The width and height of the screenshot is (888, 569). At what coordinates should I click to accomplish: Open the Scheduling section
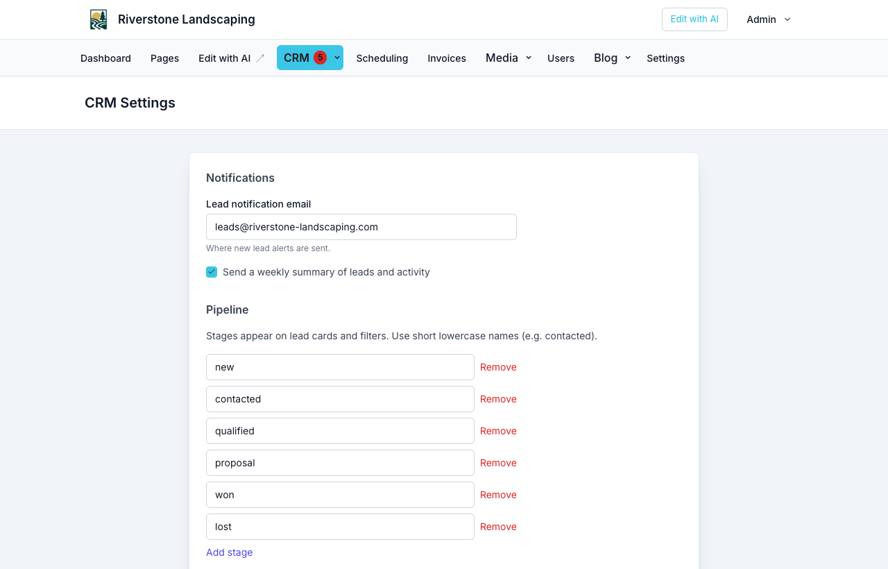point(382,58)
